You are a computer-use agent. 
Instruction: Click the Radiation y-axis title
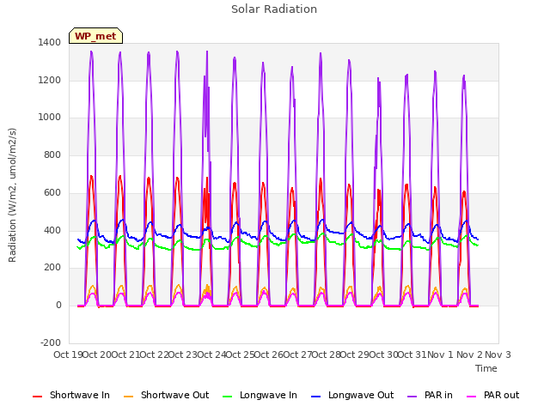pos(12,195)
